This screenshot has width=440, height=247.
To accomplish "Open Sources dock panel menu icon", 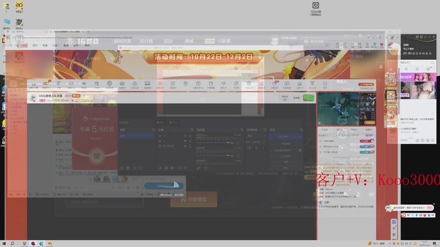I will click(x=192, y=130).
